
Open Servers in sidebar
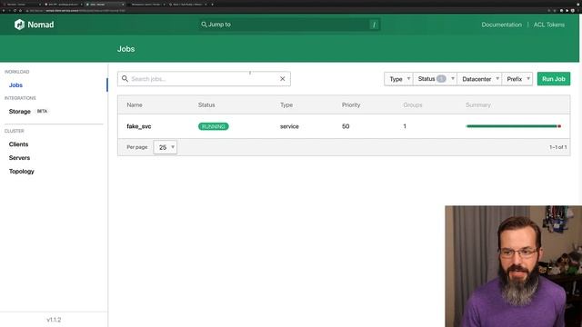pos(19,157)
